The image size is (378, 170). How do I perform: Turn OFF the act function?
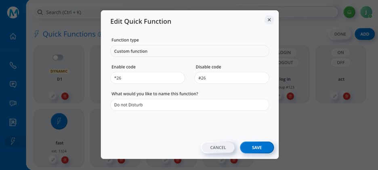click(341, 63)
